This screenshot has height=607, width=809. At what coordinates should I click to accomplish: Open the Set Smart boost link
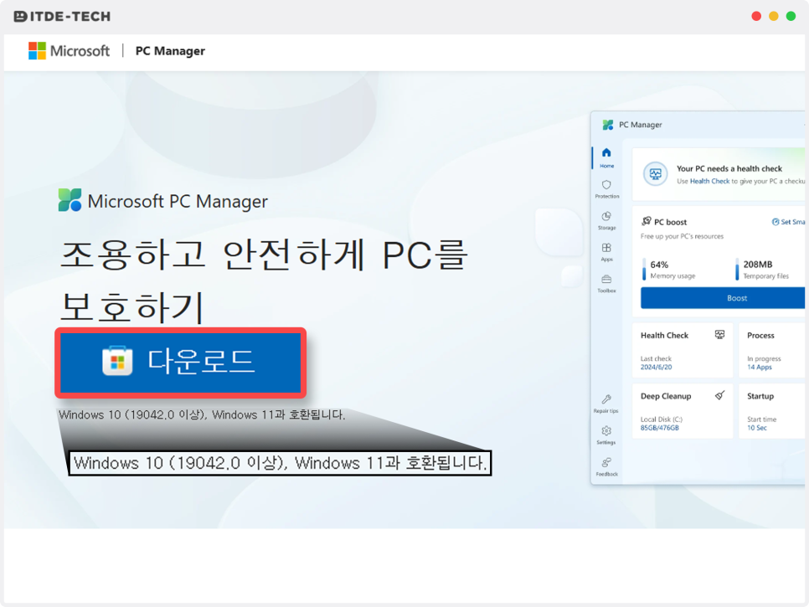click(788, 222)
